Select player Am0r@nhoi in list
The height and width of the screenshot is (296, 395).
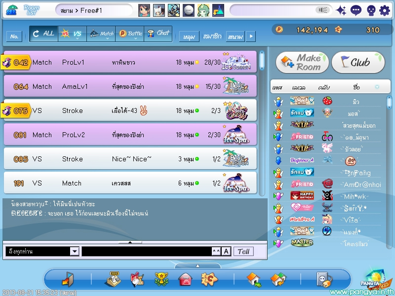327,185
